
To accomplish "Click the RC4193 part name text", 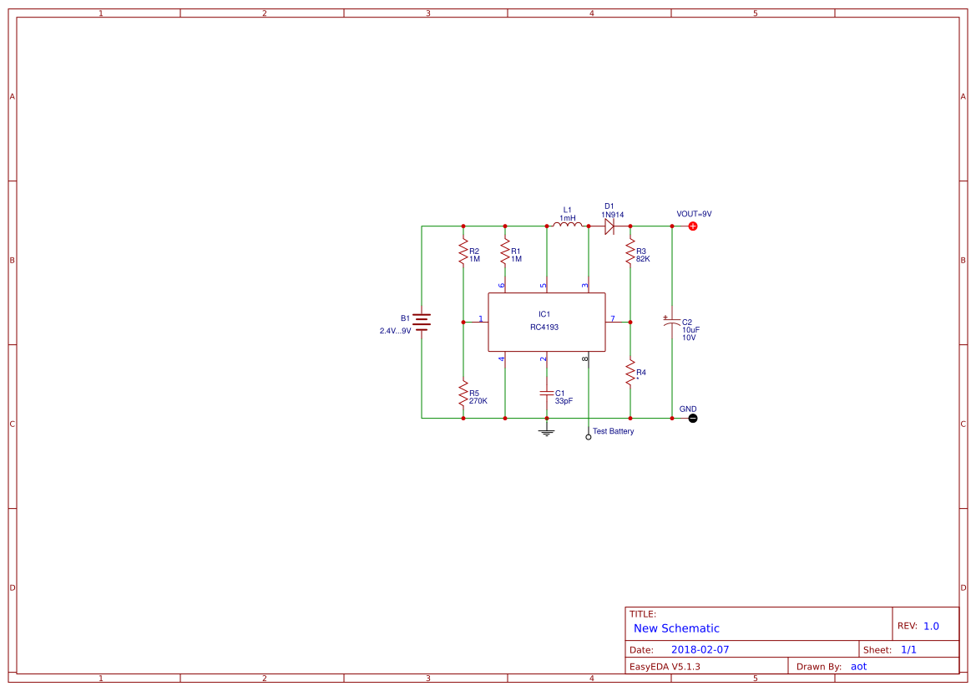I will pyautogui.click(x=544, y=328).
